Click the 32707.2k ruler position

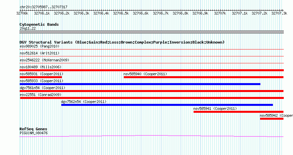click(259, 13)
